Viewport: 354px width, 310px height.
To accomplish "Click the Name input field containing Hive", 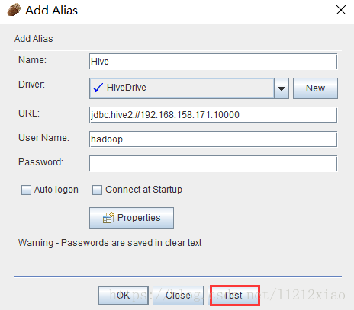I will [x=213, y=61].
